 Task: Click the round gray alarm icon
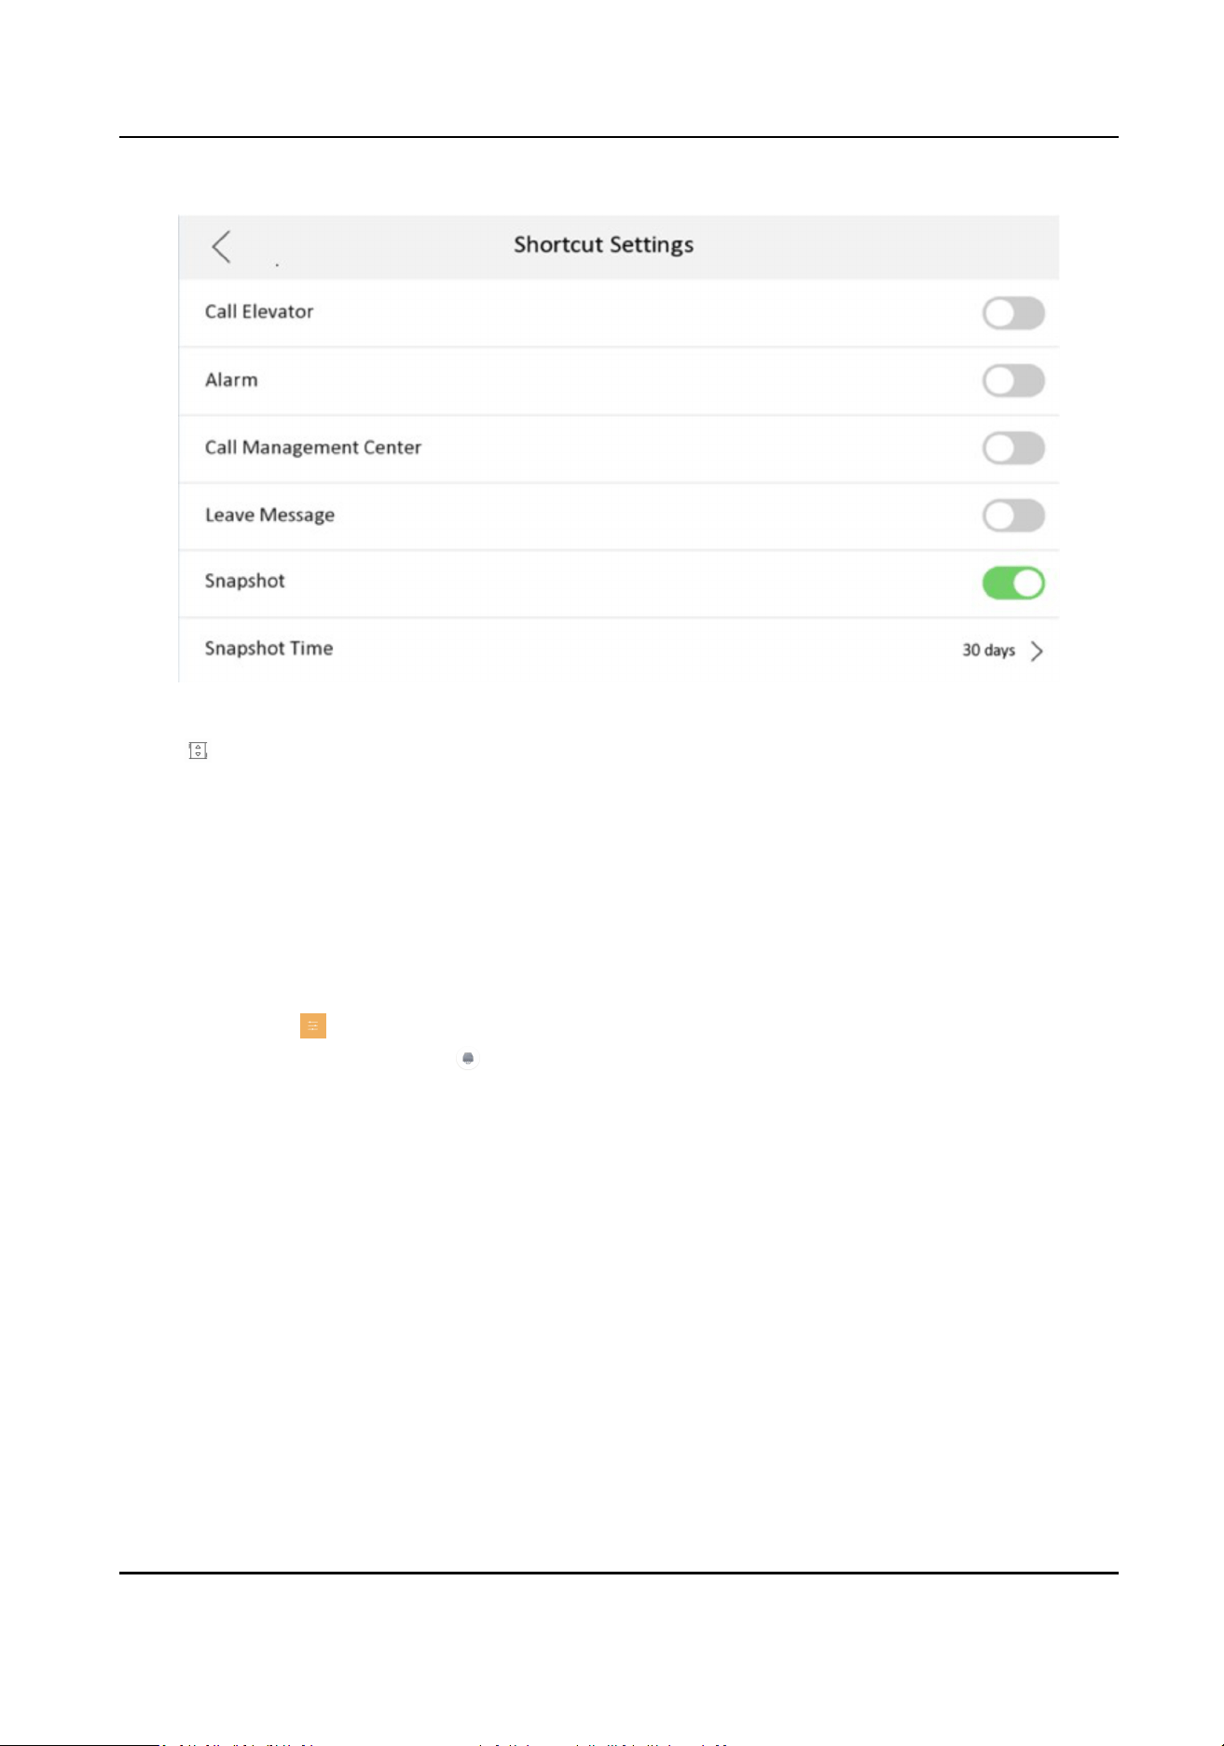coord(468,1058)
